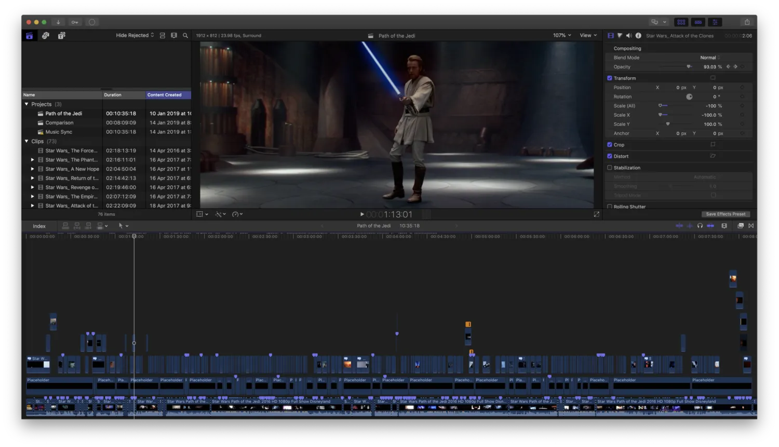Enter full screen viewer mode icon
This screenshot has height=447, width=779.
(x=596, y=214)
